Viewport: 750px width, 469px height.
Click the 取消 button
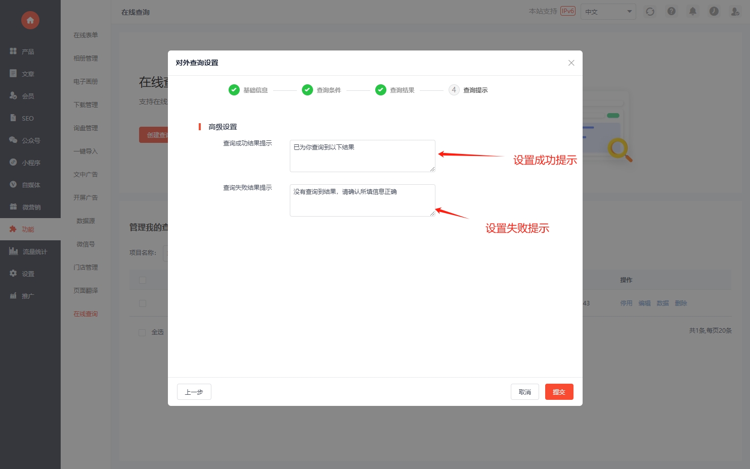[524, 392]
